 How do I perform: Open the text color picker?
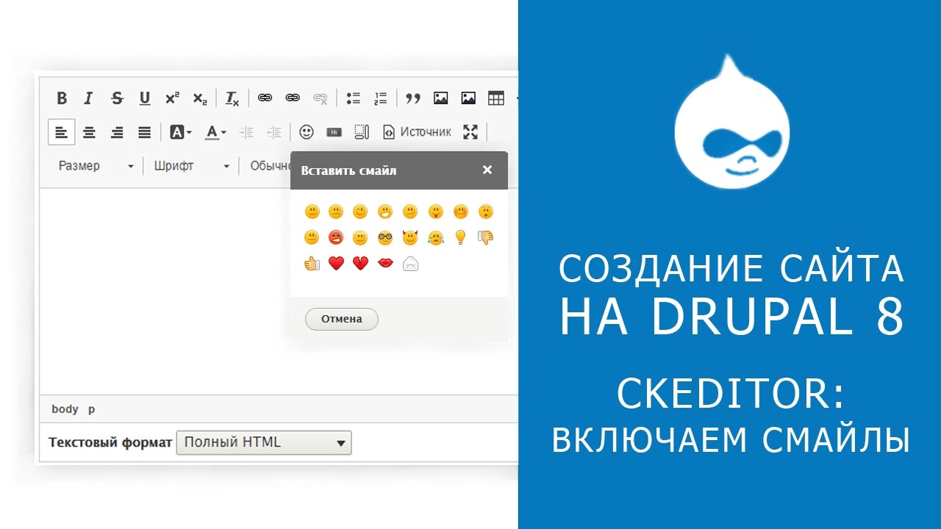[x=215, y=132]
